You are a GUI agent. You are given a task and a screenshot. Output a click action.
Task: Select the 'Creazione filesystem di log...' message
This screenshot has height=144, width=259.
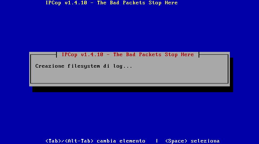pos(84,66)
